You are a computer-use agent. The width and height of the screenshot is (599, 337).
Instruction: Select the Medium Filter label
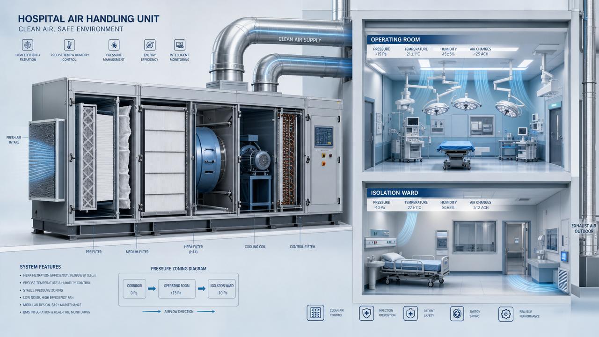(x=137, y=252)
